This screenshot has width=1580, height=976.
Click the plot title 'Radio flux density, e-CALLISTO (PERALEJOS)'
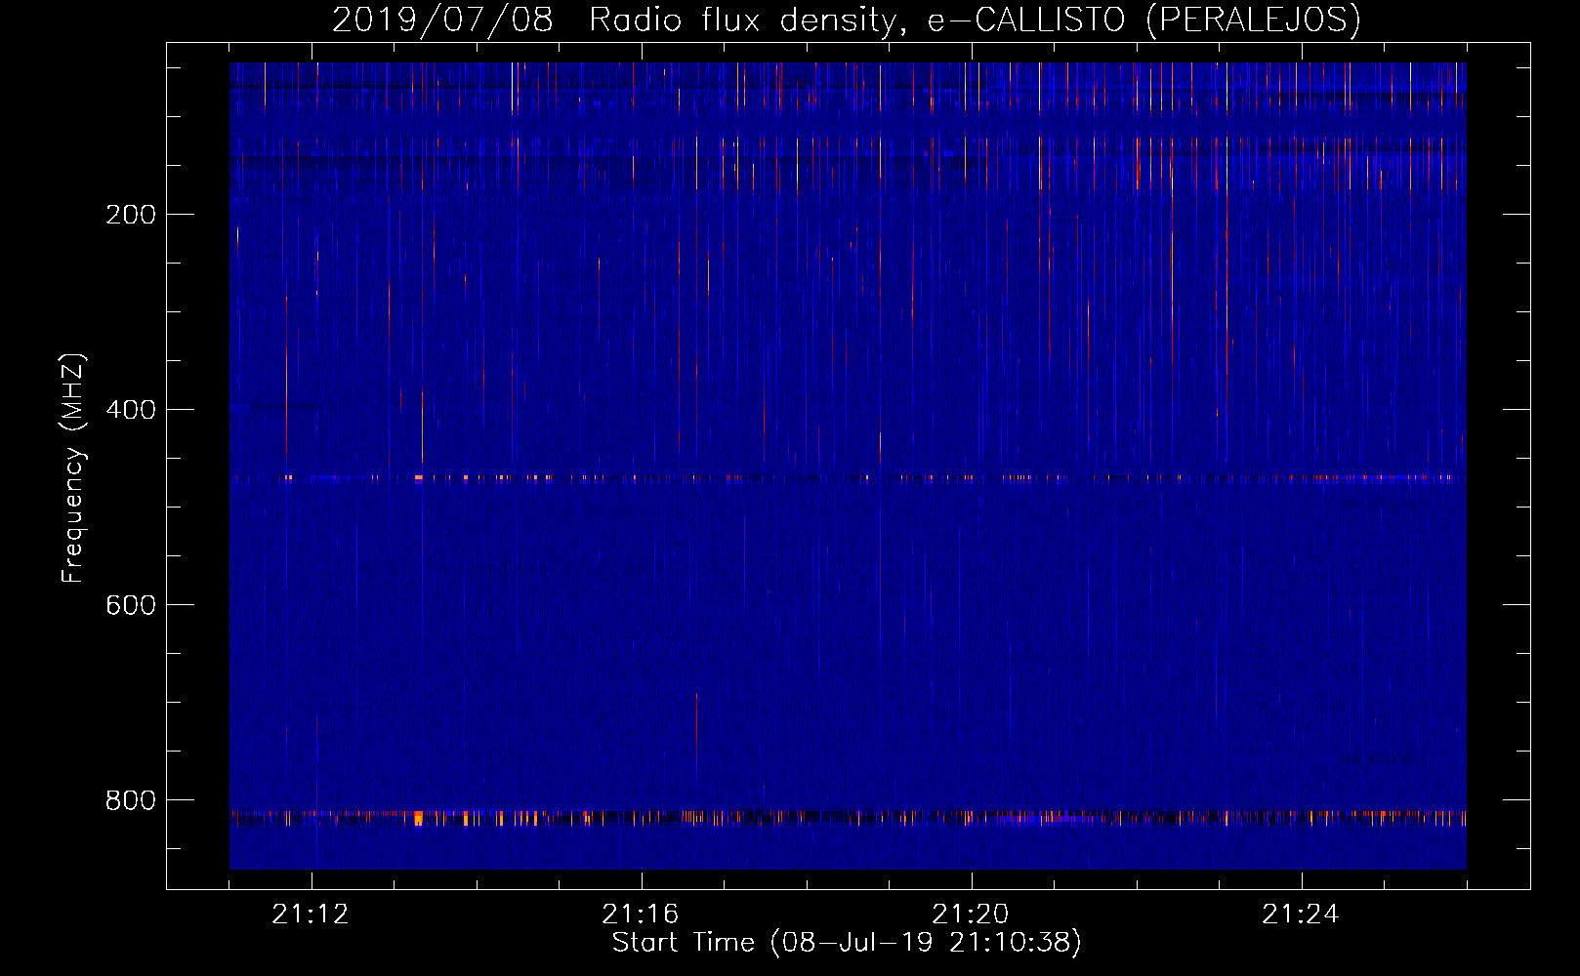tap(975, 20)
